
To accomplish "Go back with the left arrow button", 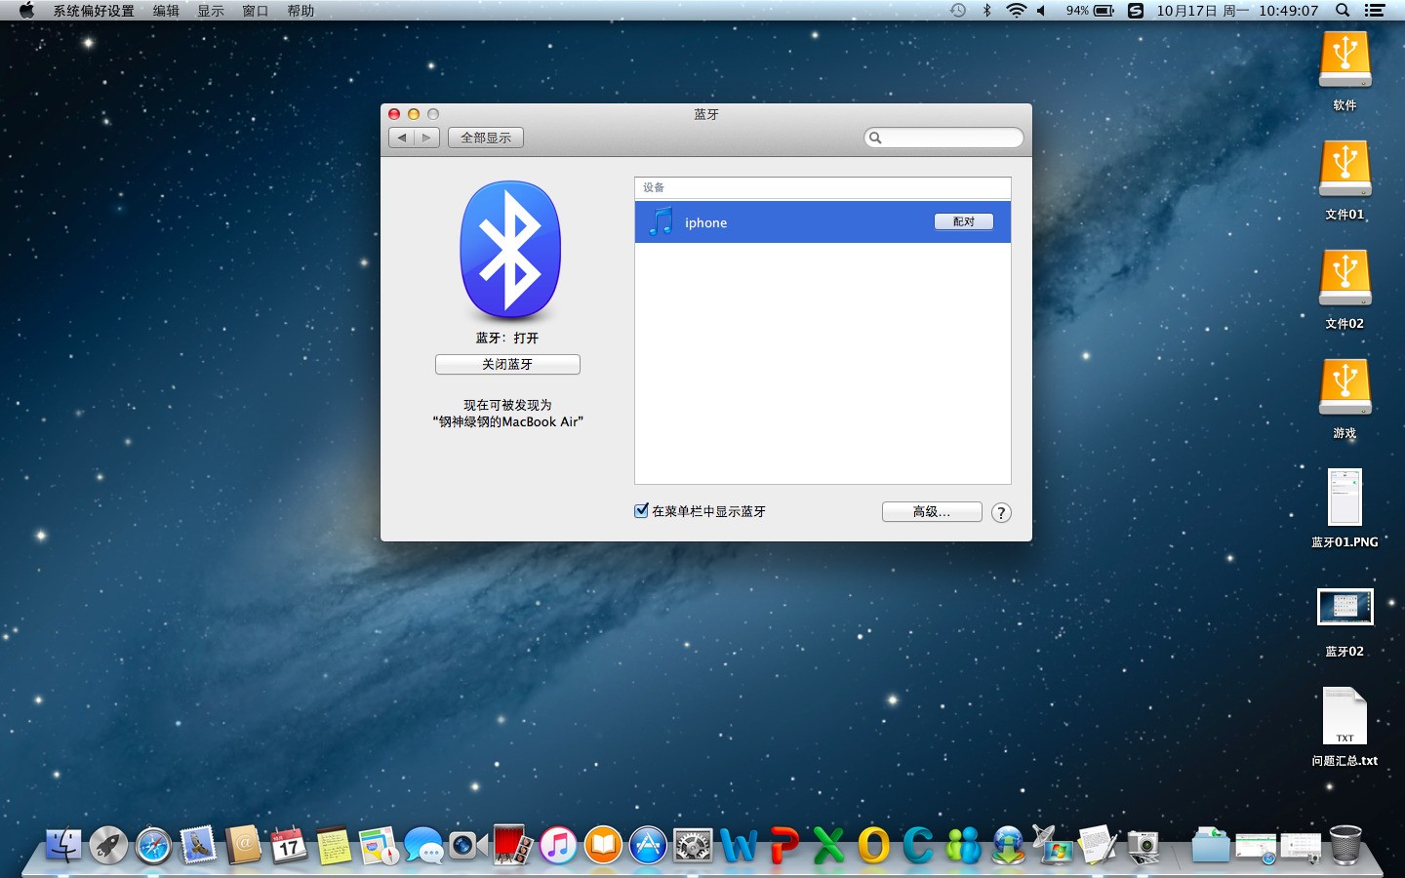I will 401,138.
